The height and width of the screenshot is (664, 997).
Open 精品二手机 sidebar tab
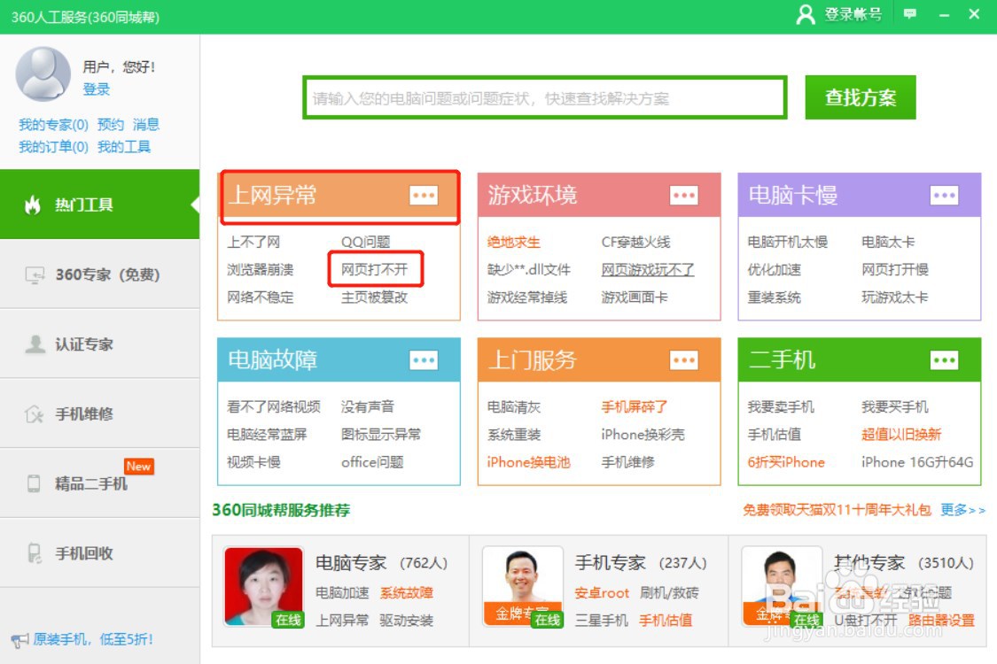pos(100,483)
